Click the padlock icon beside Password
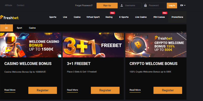This screenshot has width=203, height=101. [x=146, y=6]
